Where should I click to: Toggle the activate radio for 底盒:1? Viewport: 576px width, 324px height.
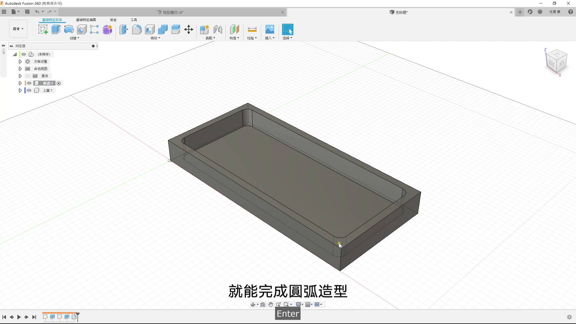[59, 83]
